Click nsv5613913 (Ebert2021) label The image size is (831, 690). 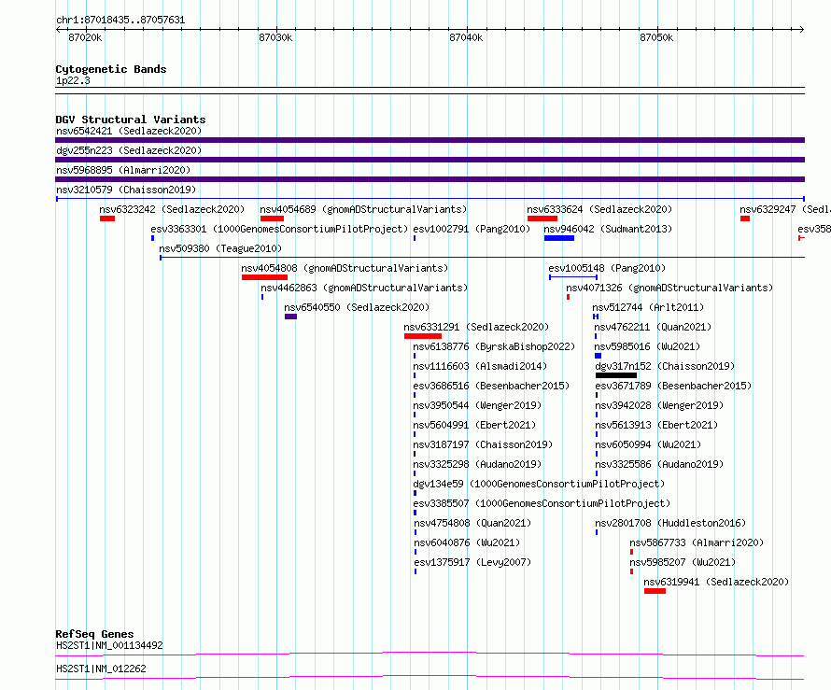tap(656, 425)
